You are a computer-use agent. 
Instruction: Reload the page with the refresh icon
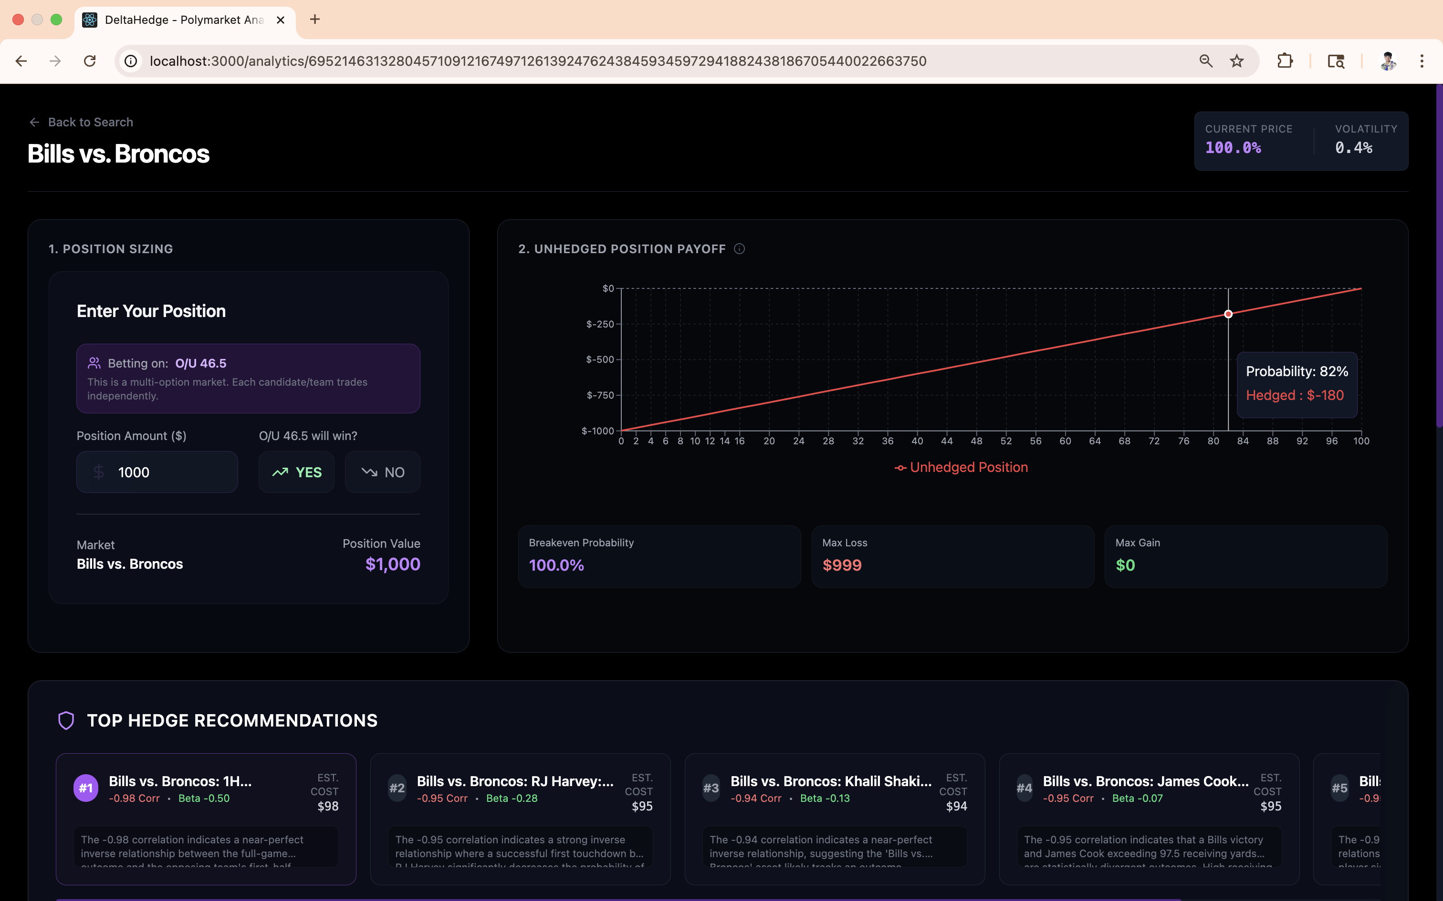pos(90,61)
